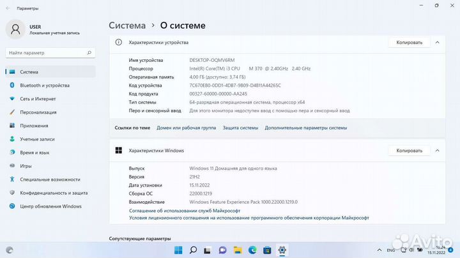
Task: Click the Windows logo beside 'Характеристики Windows'
Action: 119,151
